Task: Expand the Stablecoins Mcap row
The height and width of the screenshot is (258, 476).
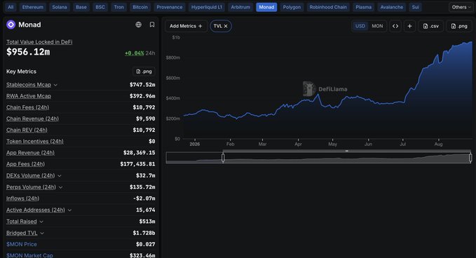Action: (55, 85)
